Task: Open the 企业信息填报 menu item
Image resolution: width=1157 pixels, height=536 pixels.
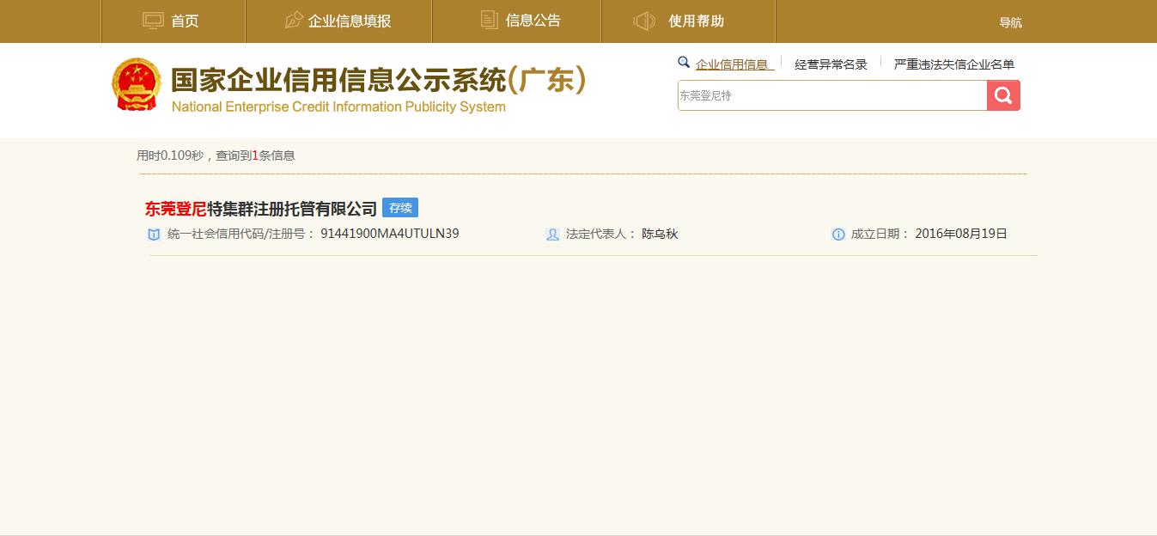Action: (x=350, y=21)
